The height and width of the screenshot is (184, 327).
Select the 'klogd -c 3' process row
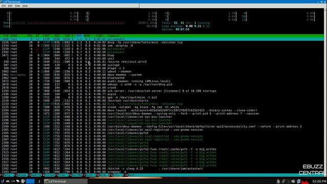click(x=162, y=68)
